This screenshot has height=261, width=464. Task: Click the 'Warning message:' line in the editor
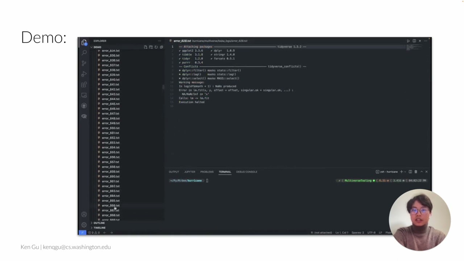tap(191, 82)
